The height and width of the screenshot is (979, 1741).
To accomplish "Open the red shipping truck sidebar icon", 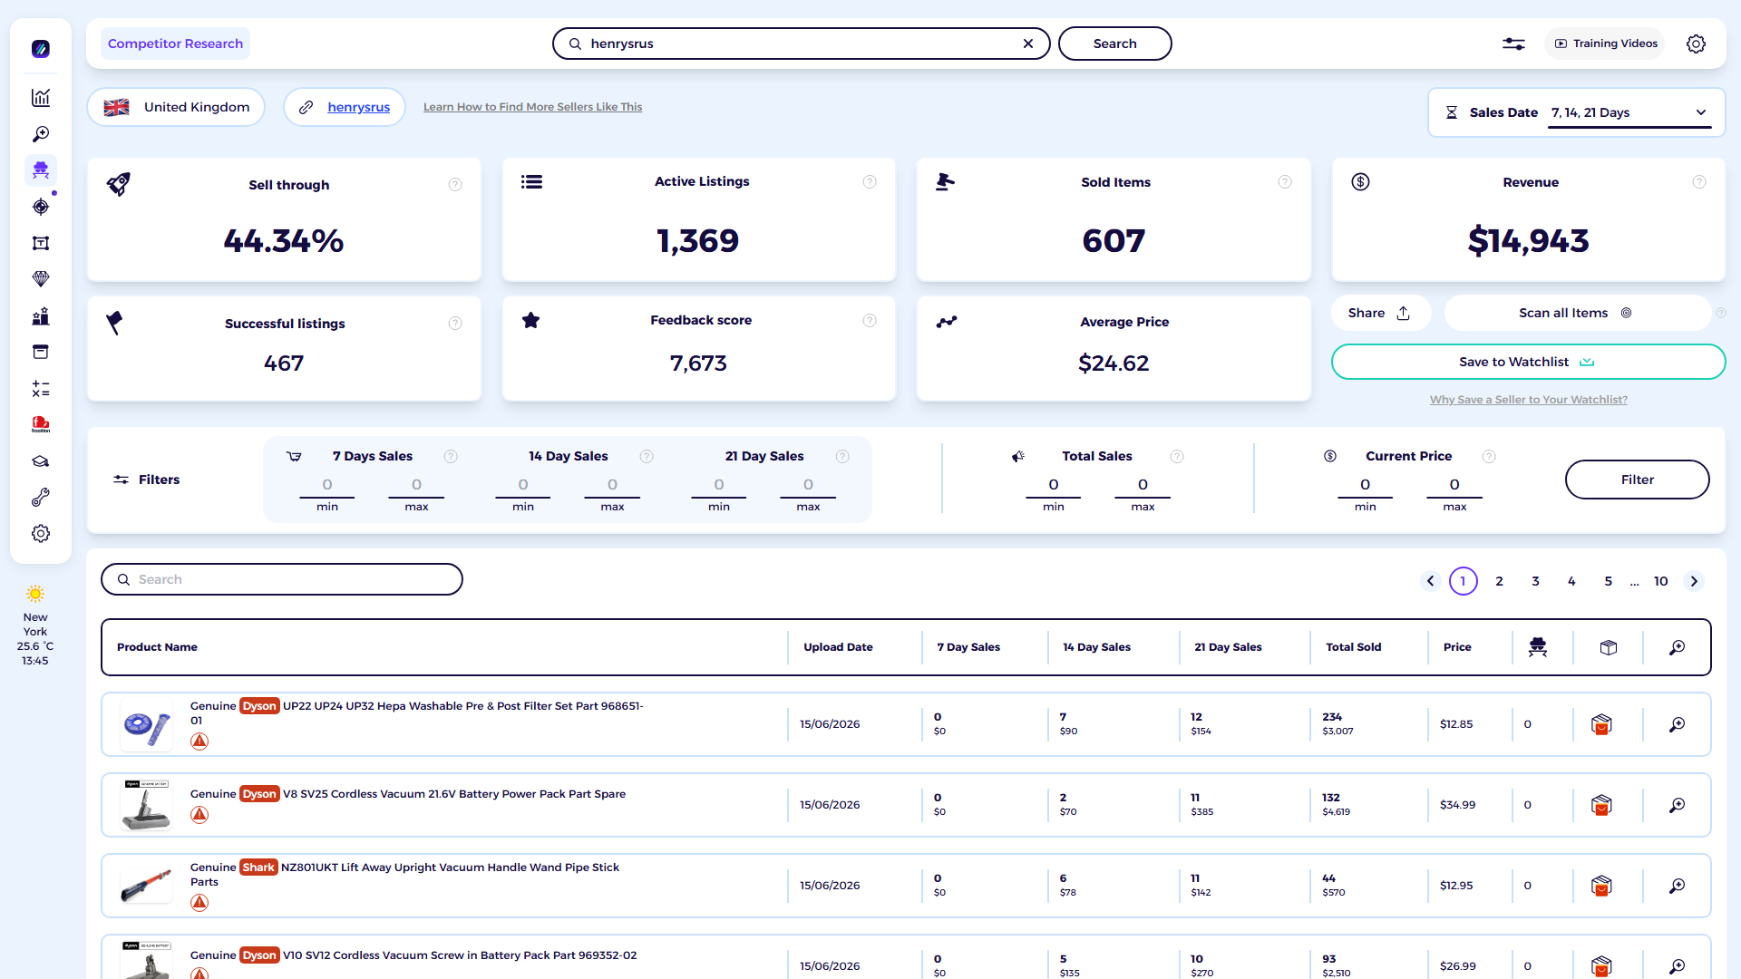I will (41, 424).
